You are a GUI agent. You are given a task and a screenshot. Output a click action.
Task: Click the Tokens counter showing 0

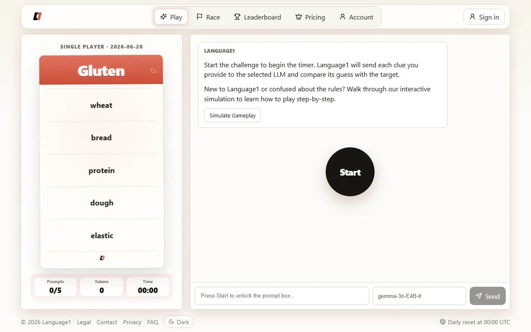(x=102, y=287)
